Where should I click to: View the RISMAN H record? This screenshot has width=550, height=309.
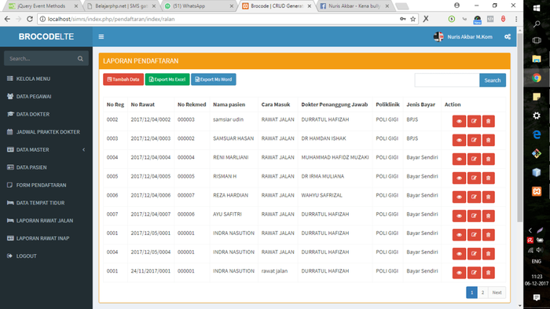pyautogui.click(x=459, y=178)
